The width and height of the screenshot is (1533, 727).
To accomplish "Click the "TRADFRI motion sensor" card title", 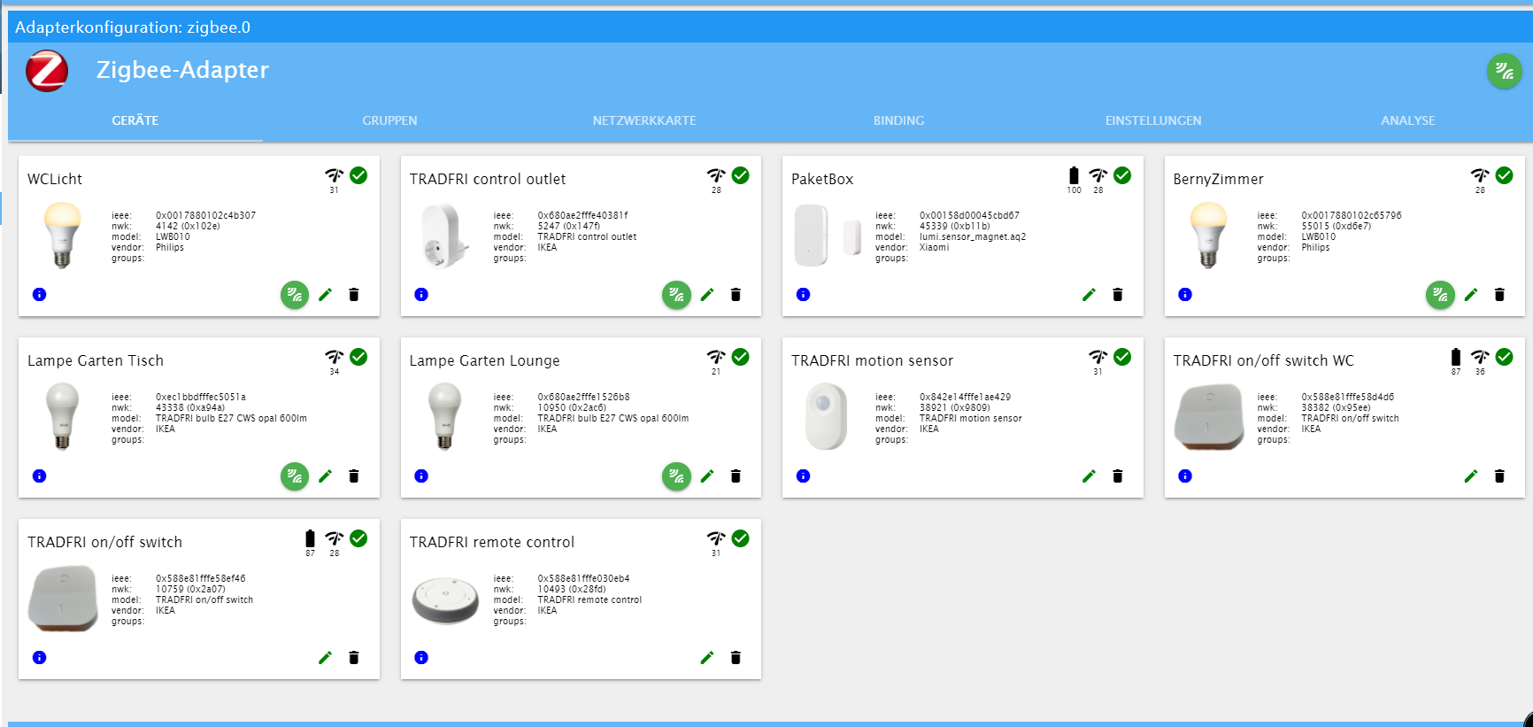I will click(872, 360).
